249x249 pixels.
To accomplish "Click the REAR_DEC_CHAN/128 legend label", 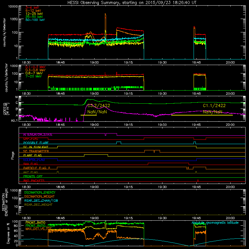I will pyautogui.click(x=41, y=201).
